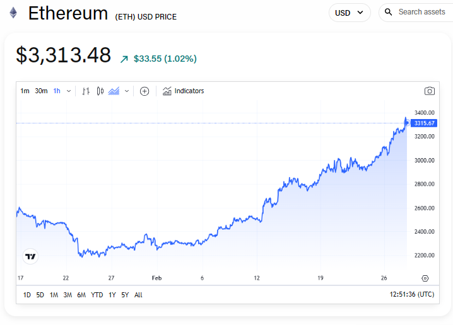
Task: Show the All time range
Action: click(x=138, y=295)
